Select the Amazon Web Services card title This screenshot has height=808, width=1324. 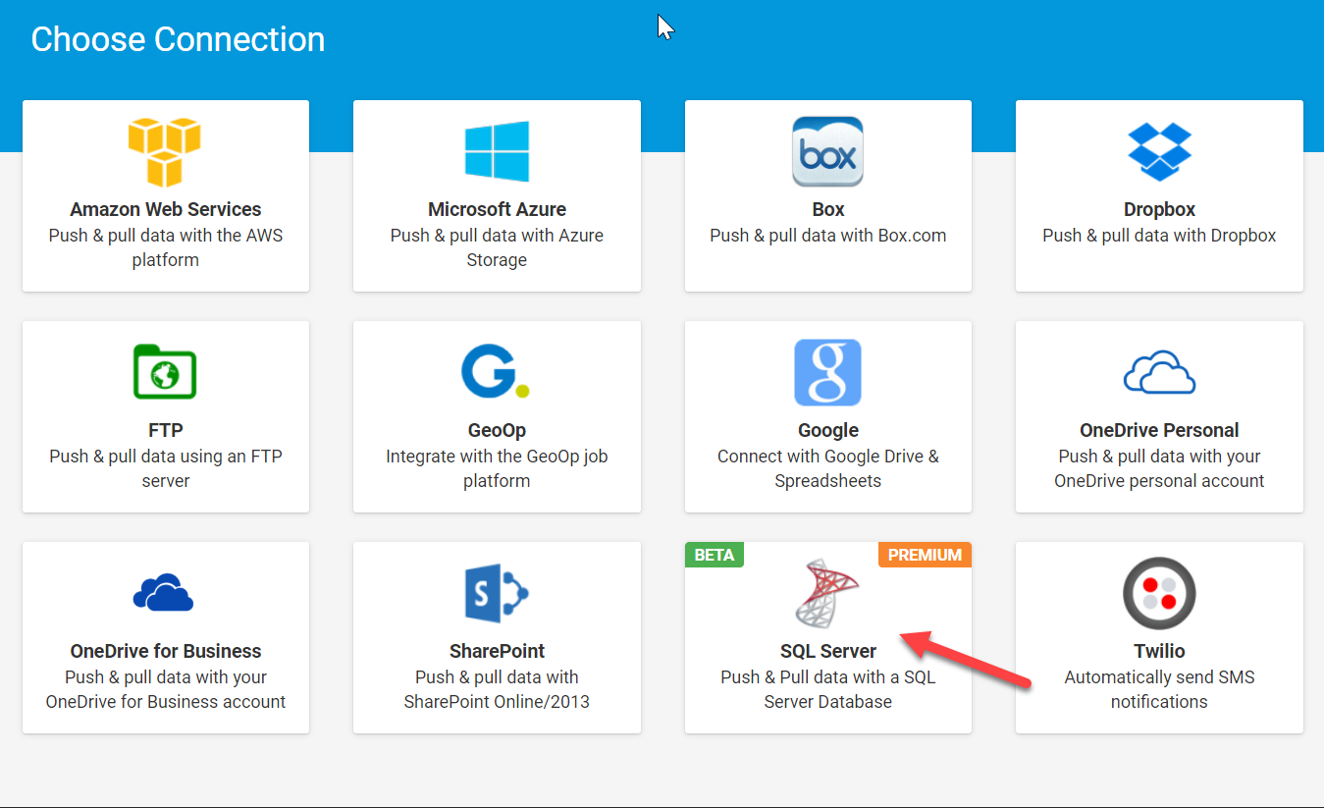[x=166, y=209]
